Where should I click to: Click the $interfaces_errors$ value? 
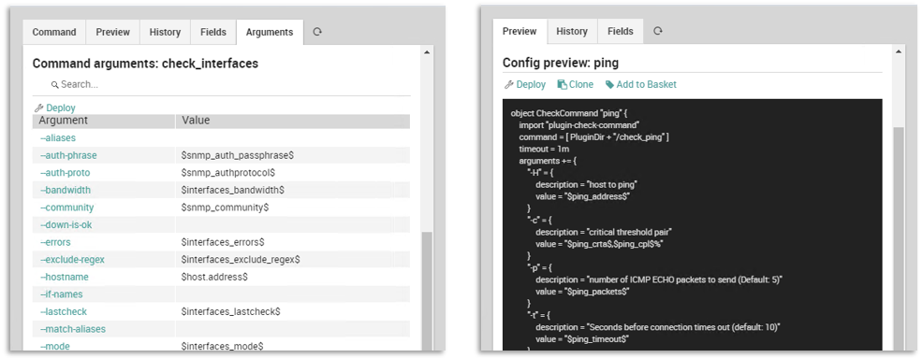point(223,242)
